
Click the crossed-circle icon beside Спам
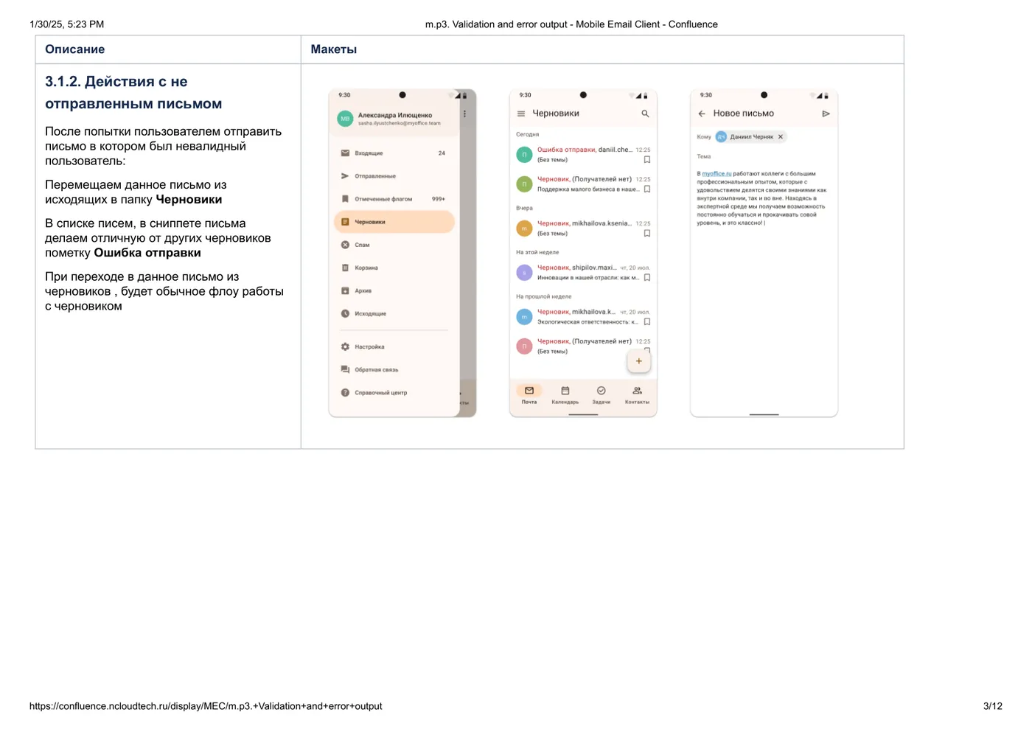click(x=345, y=245)
